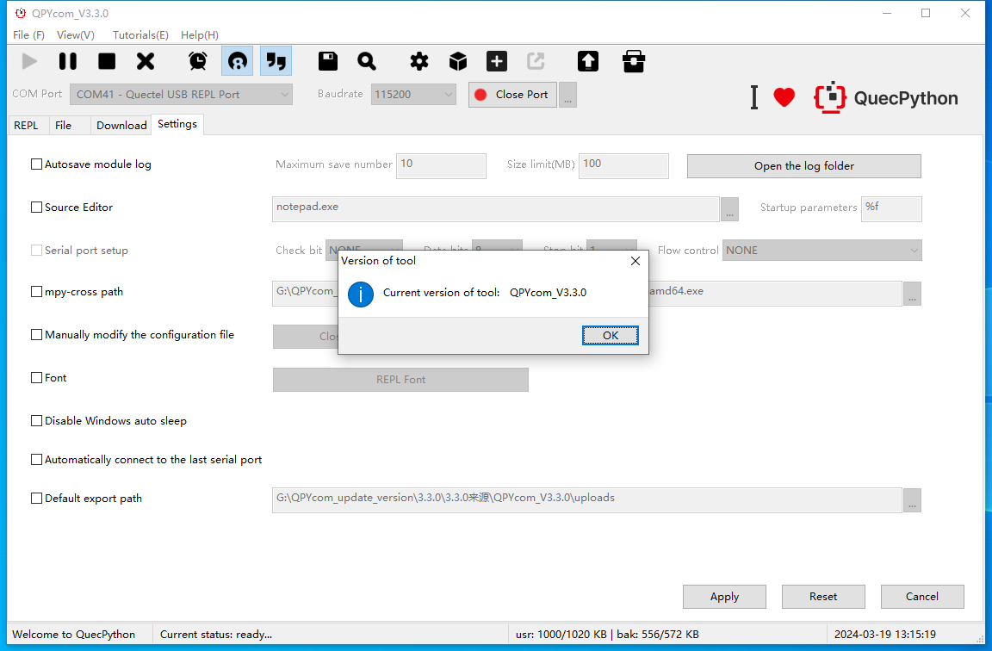Open the magnifying glass search tool
The height and width of the screenshot is (651, 992).
point(367,61)
